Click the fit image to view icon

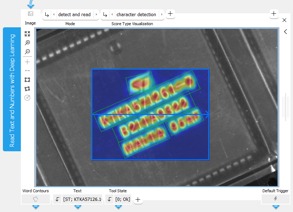(x=27, y=34)
